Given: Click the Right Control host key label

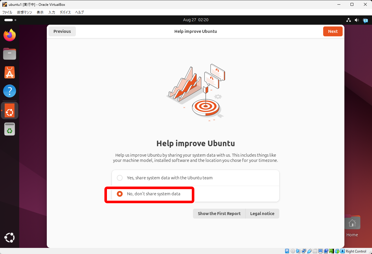Looking at the screenshot, I should coord(356,251).
